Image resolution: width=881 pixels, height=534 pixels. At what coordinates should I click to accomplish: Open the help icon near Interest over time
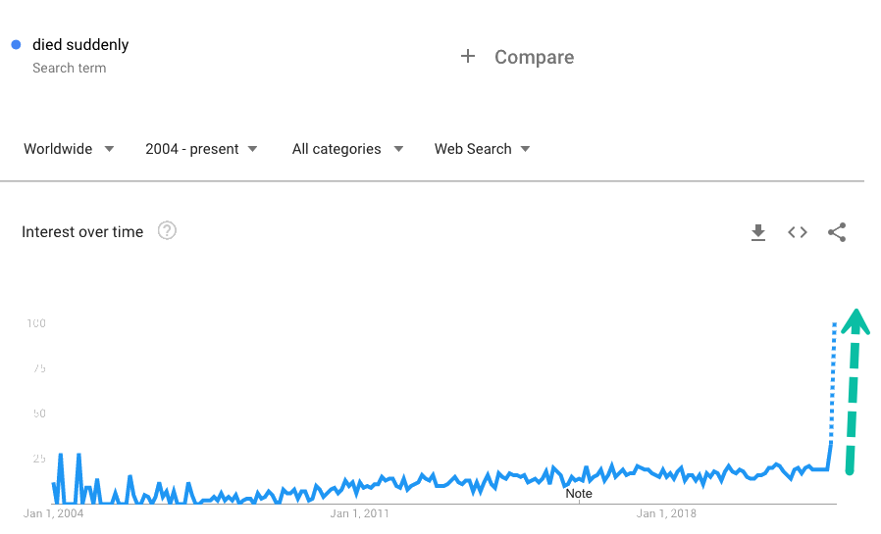[167, 231]
